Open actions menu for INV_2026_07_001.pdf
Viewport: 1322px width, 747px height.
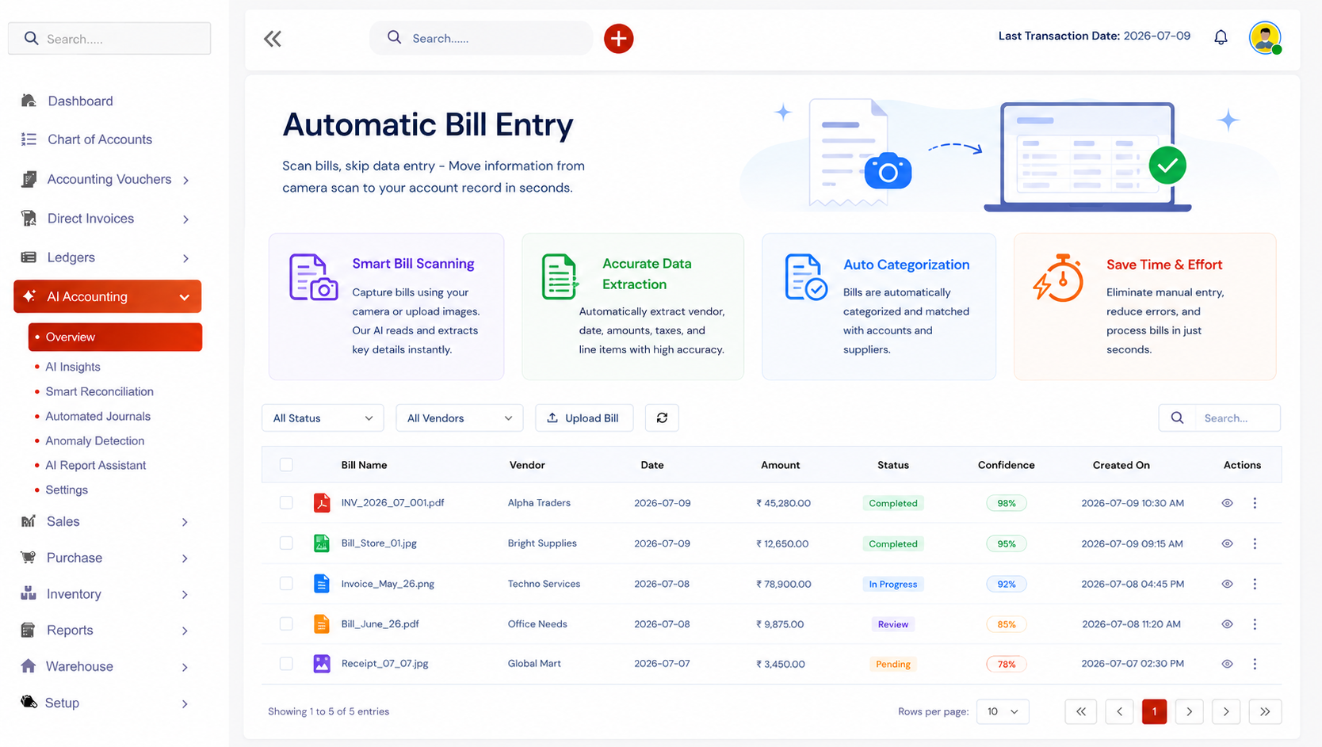(x=1255, y=503)
